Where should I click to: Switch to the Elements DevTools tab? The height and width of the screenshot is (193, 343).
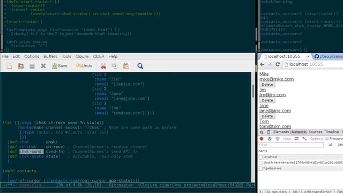point(281,132)
